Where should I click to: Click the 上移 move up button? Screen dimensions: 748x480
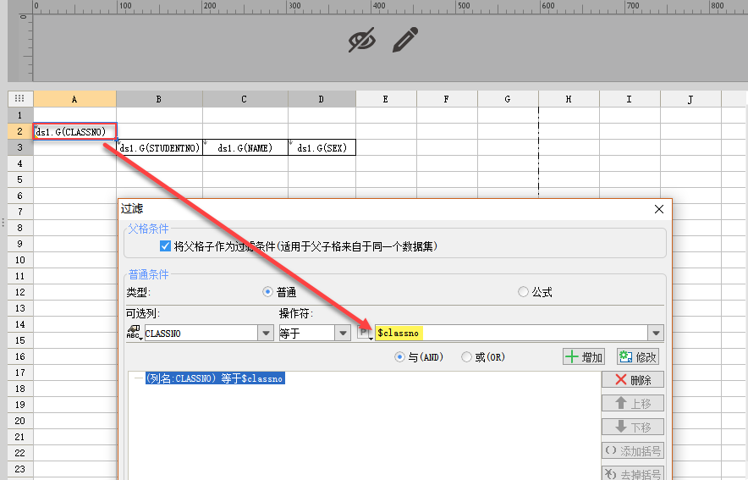633,403
